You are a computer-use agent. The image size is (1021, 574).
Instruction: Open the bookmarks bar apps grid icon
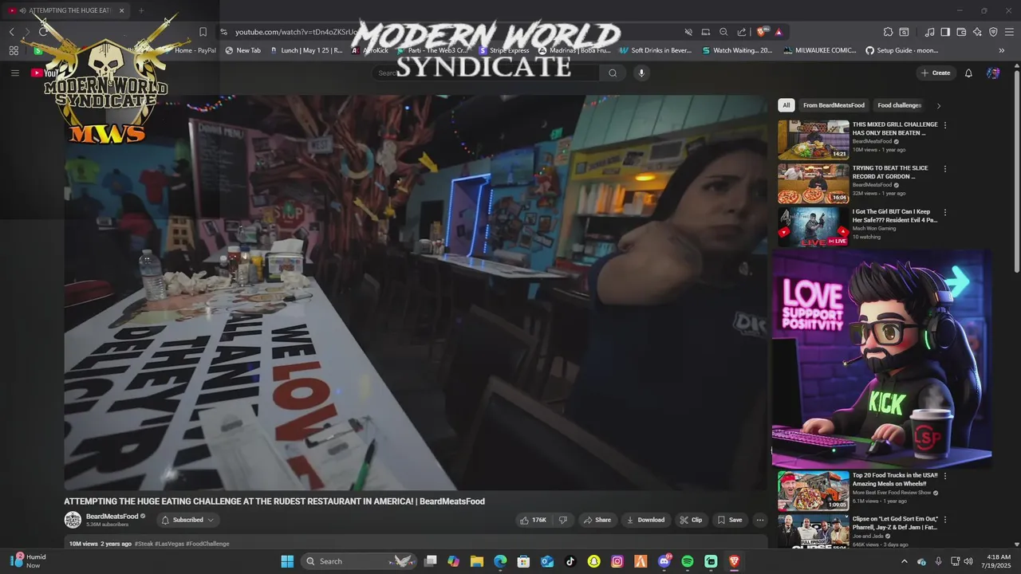click(14, 50)
